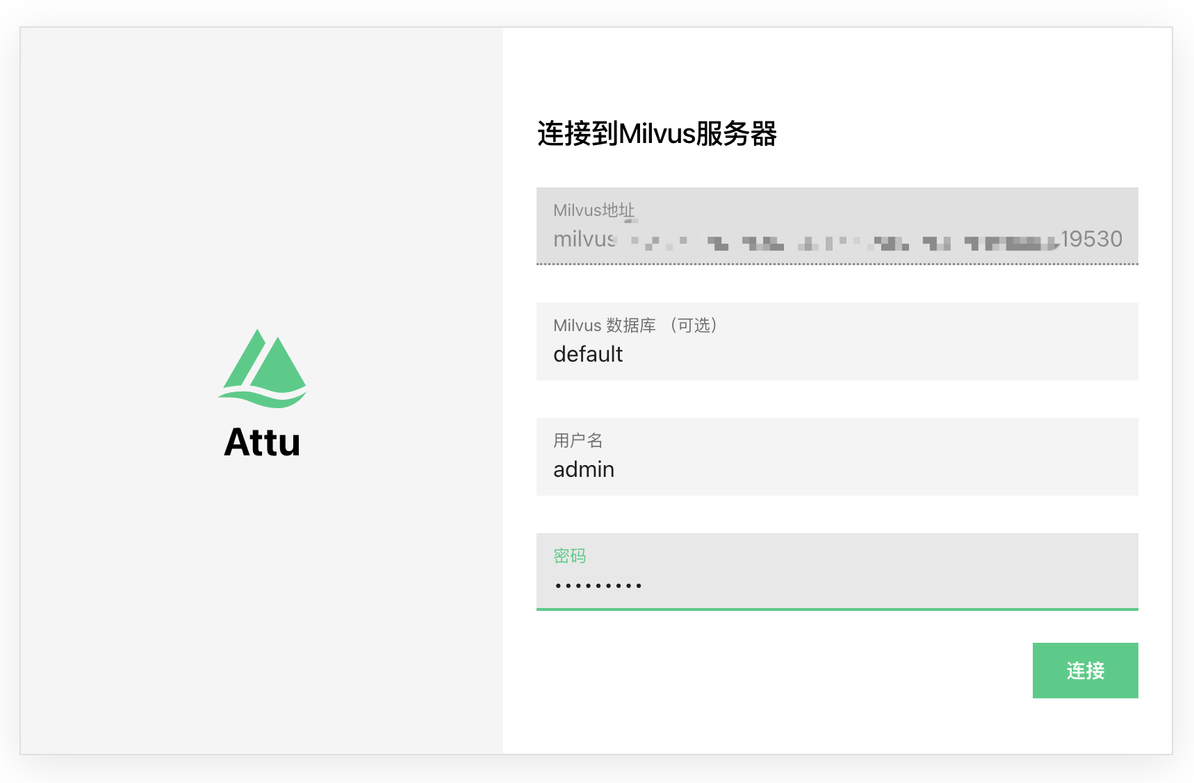Focus the Milvus 数据库 database field

837,342
